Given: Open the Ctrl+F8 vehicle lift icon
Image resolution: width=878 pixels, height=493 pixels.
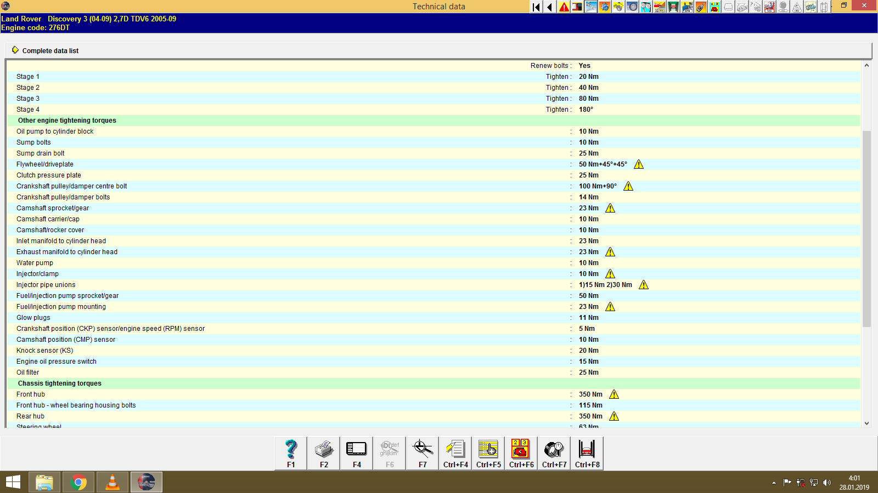Looking at the screenshot, I should click(587, 453).
